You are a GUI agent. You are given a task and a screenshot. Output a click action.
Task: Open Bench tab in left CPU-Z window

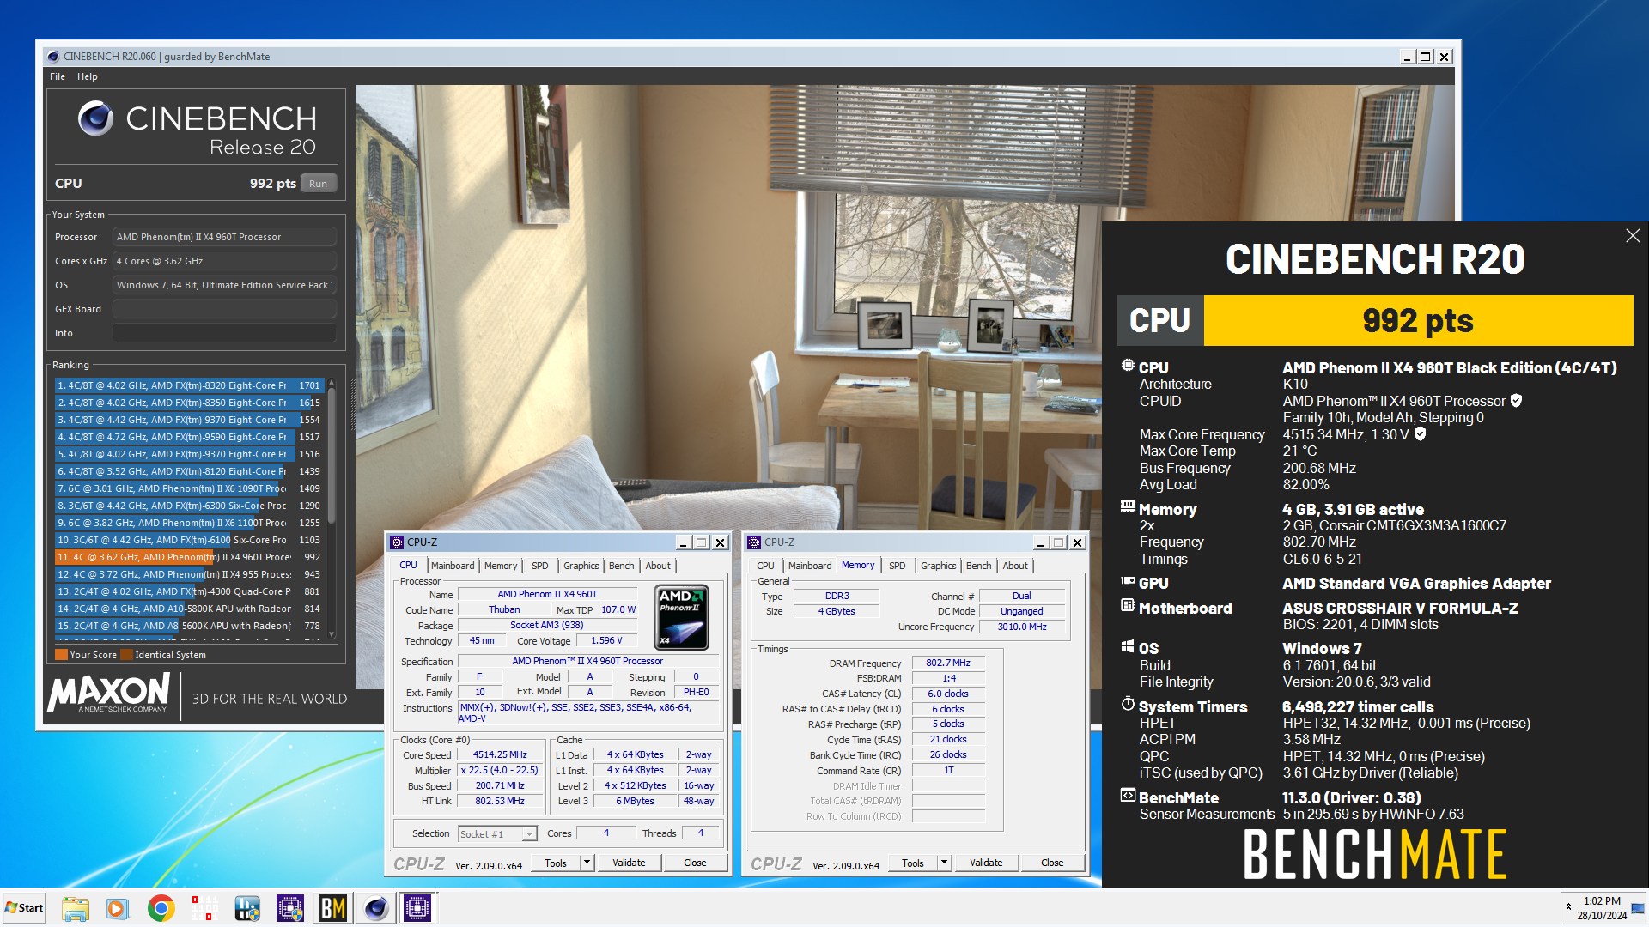coord(621,566)
